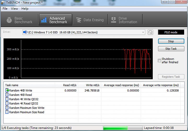Click the refresh drive list icon button
188x131 pixels.
pos(150,32)
